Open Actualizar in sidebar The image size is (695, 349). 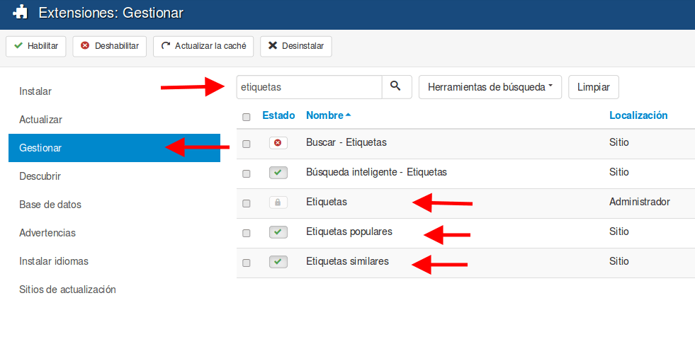(x=41, y=120)
